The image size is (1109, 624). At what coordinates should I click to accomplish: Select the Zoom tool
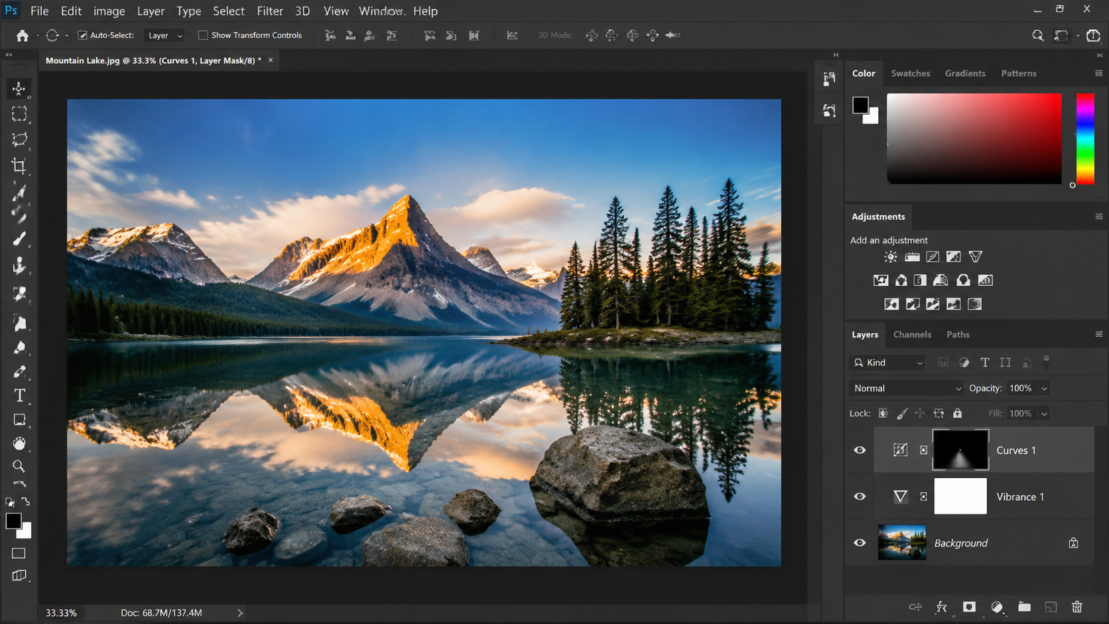[x=19, y=466]
